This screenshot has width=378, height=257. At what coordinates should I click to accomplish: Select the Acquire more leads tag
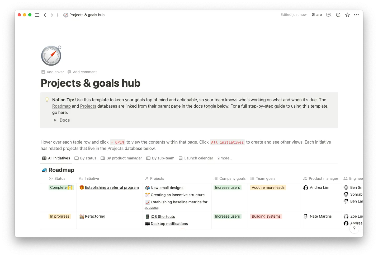pos(268,187)
